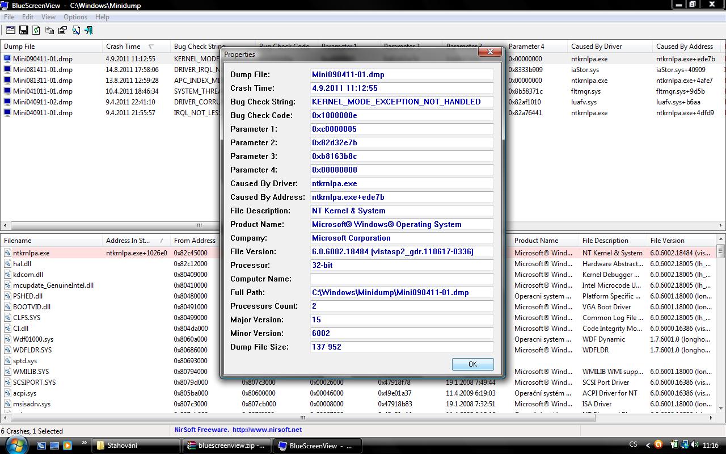The image size is (726, 454).
Task: Confirm the Properties dialog with OK
Action: (x=473, y=364)
